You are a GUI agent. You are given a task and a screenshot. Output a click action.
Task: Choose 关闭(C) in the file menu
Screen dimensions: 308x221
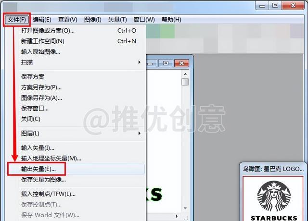pos(82,119)
